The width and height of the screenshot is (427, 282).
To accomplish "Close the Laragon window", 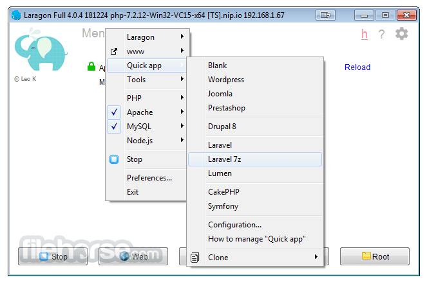I will pyautogui.click(x=406, y=15).
